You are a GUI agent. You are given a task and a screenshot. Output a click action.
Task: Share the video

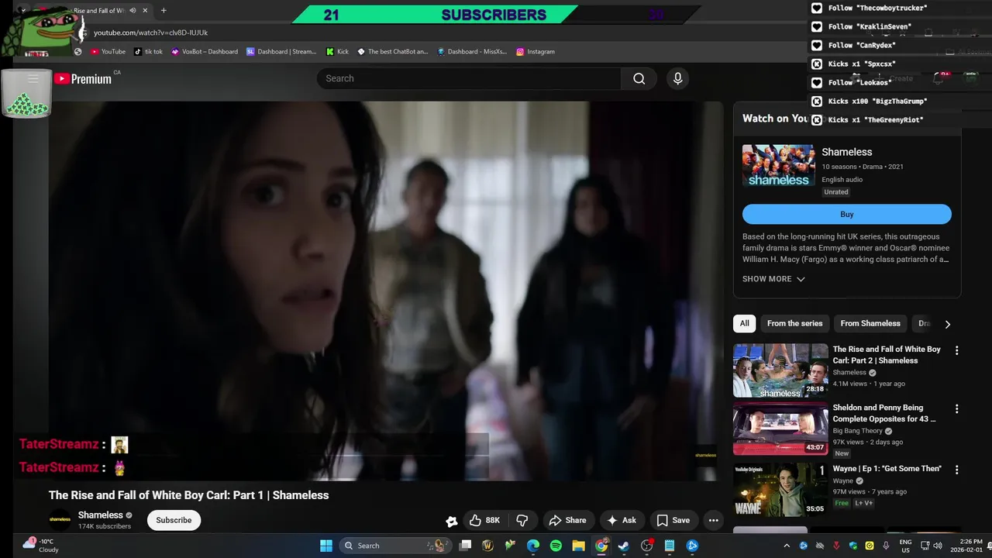pos(567,520)
